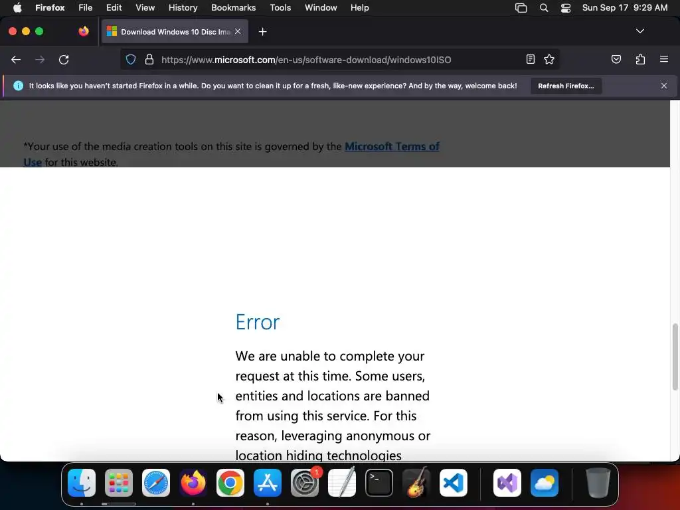Viewport: 680px width, 510px height.
Task: Open the Window menu
Action: [321, 8]
